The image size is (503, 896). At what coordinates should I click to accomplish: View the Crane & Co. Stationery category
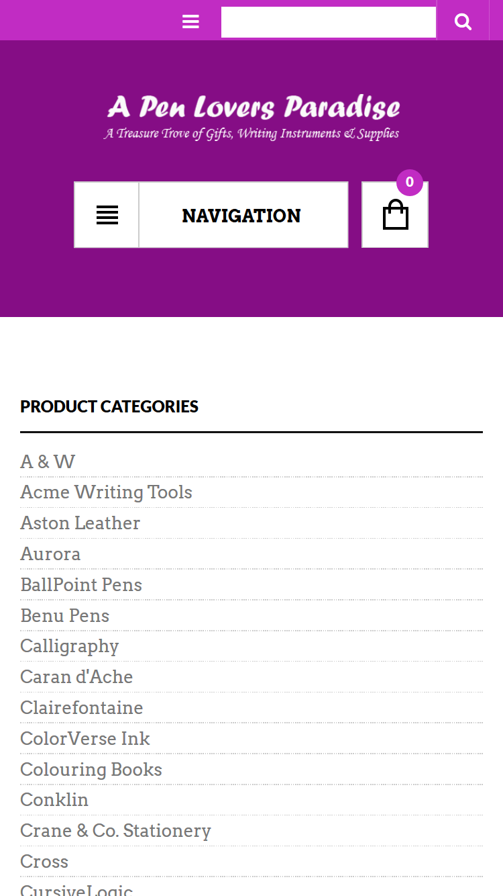115,831
